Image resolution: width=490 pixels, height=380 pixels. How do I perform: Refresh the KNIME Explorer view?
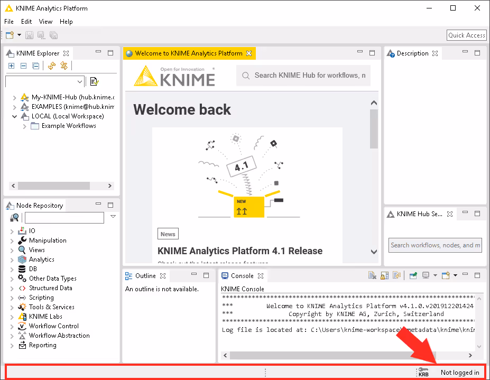[52, 66]
